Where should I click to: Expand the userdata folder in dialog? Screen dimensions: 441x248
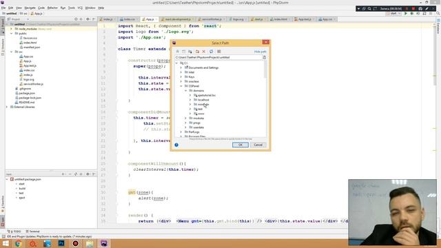(x=185, y=127)
